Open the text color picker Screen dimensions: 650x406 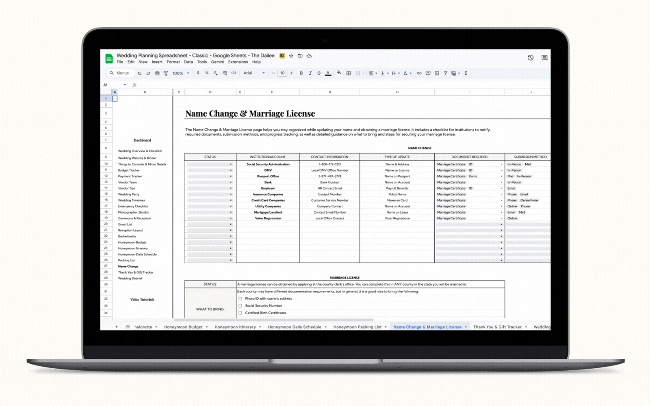click(x=328, y=73)
